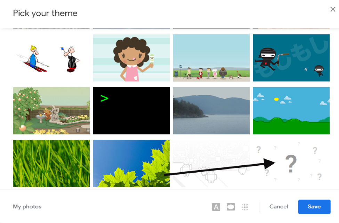Close the Pick your theme dialog
This screenshot has width=339, height=223.
333,9
